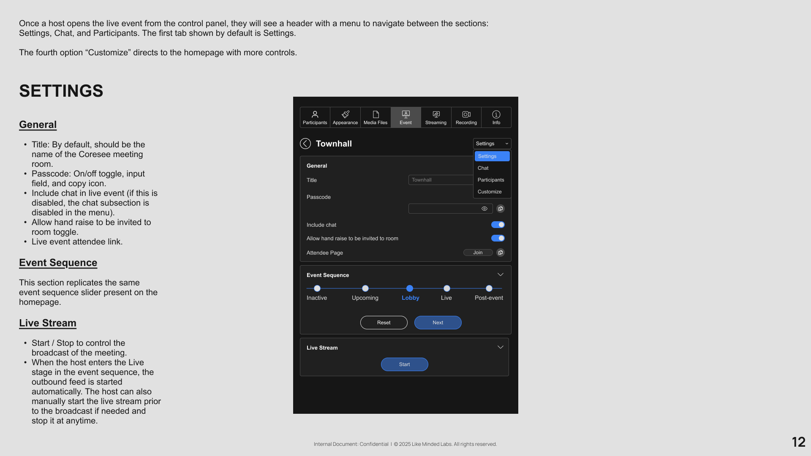This screenshot has height=456, width=811.
Task: Start the Live Stream
Action: [x=404, y=364]
